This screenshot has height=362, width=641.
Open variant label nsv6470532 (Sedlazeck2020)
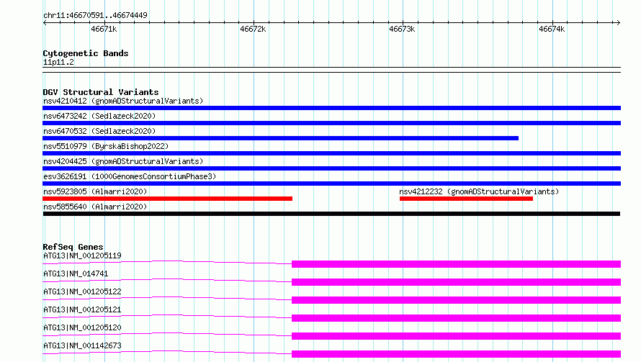[99, 131]
